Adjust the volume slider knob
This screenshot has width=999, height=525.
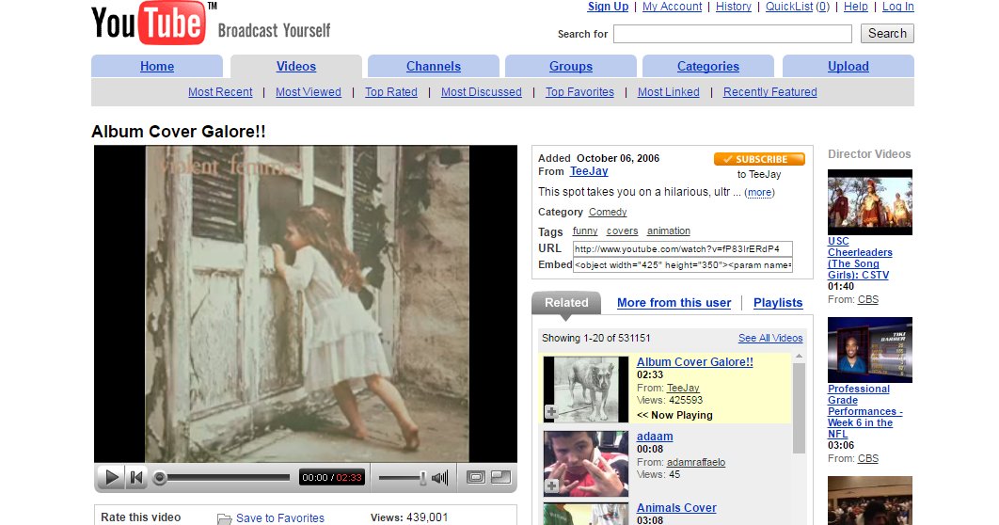coord(422,477)
